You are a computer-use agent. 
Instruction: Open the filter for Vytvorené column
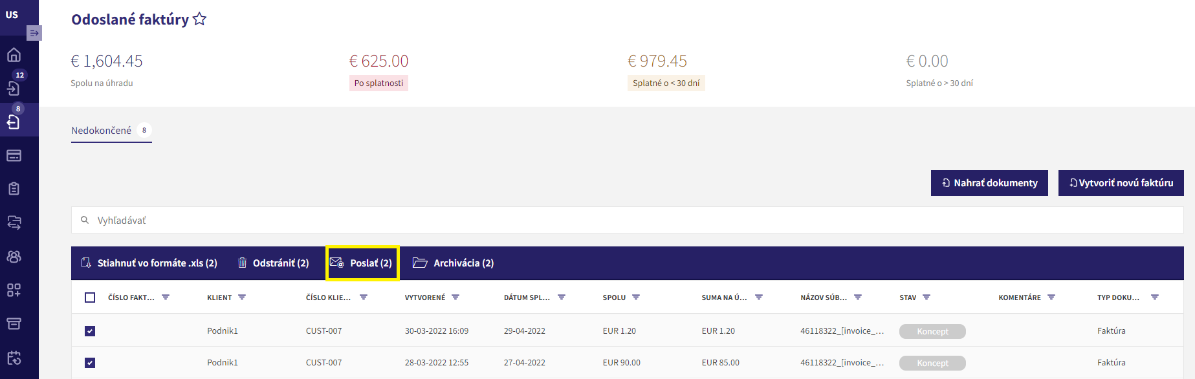455,298
